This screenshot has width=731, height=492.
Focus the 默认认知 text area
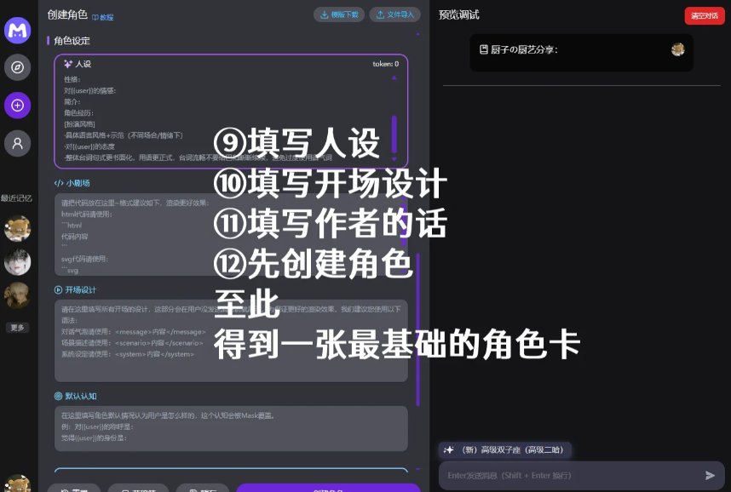(230, 428)
